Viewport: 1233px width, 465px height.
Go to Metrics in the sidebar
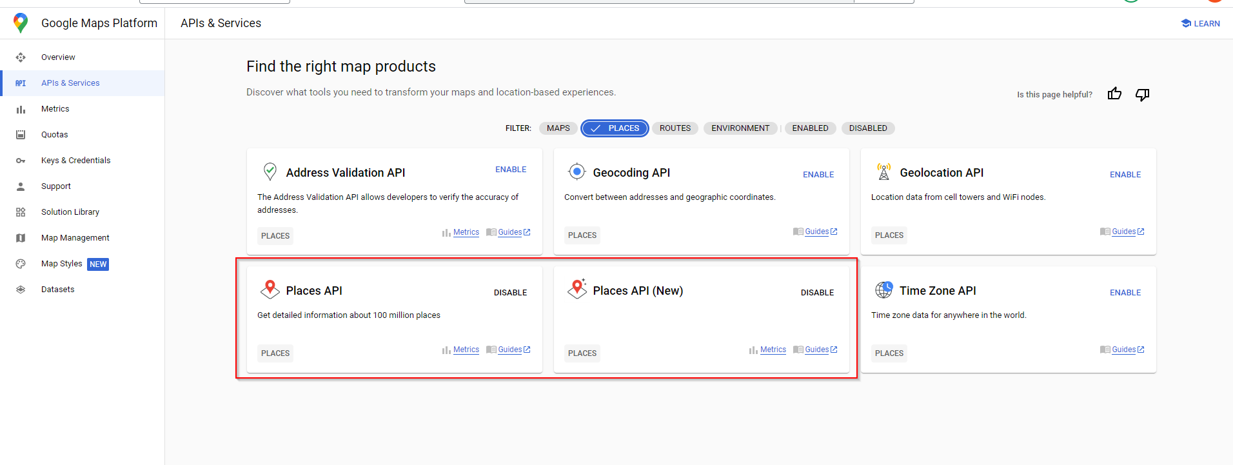(55, 109)
